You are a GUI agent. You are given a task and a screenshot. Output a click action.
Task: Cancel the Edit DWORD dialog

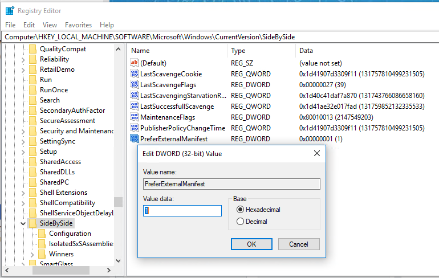(299, 244)
